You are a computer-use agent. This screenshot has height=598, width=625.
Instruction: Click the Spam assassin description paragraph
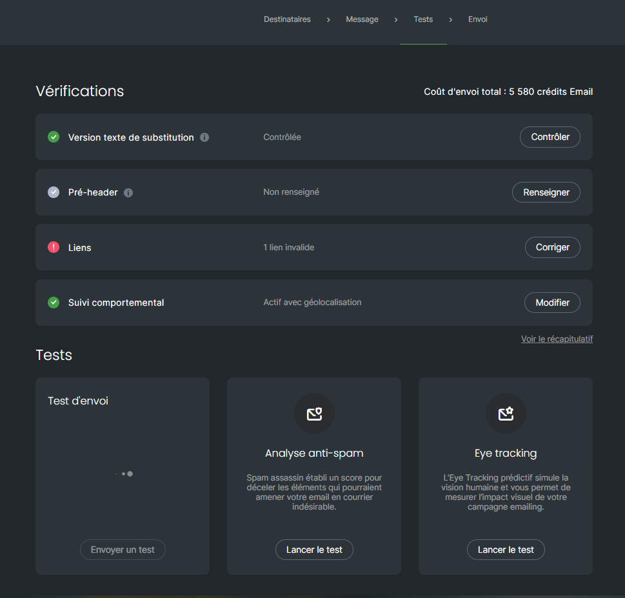[314, 492]
